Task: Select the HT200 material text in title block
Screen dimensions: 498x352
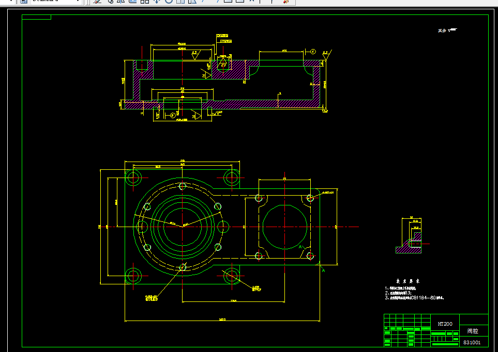Action: click(445, 324)
